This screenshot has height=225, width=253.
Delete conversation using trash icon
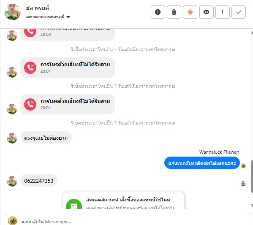pyautogui.click(x=174, y=12)
